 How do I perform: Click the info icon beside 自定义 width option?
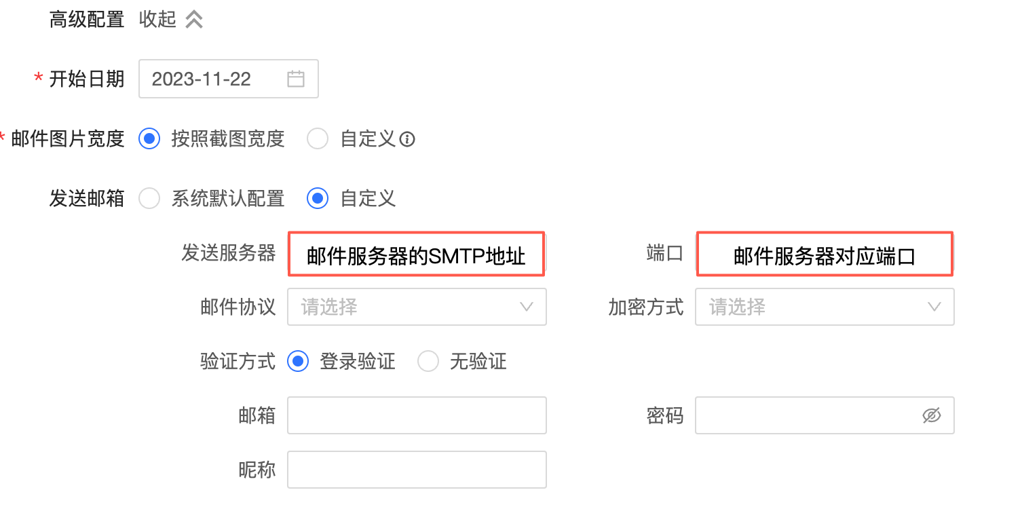pyautogui.click(x=407, y=140)
